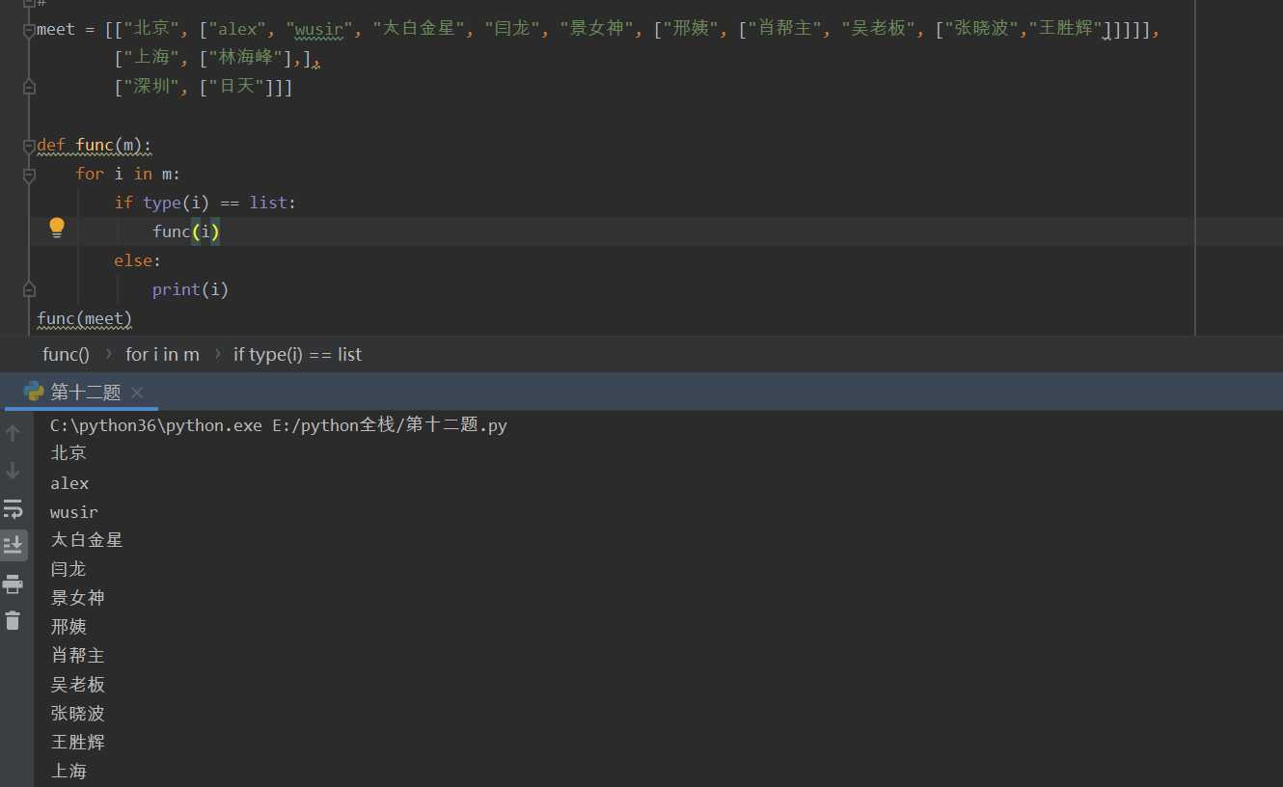Screen dimensions: 1283x787
Task: Click the python.exe command line in the output
Action: click(279, 424)
